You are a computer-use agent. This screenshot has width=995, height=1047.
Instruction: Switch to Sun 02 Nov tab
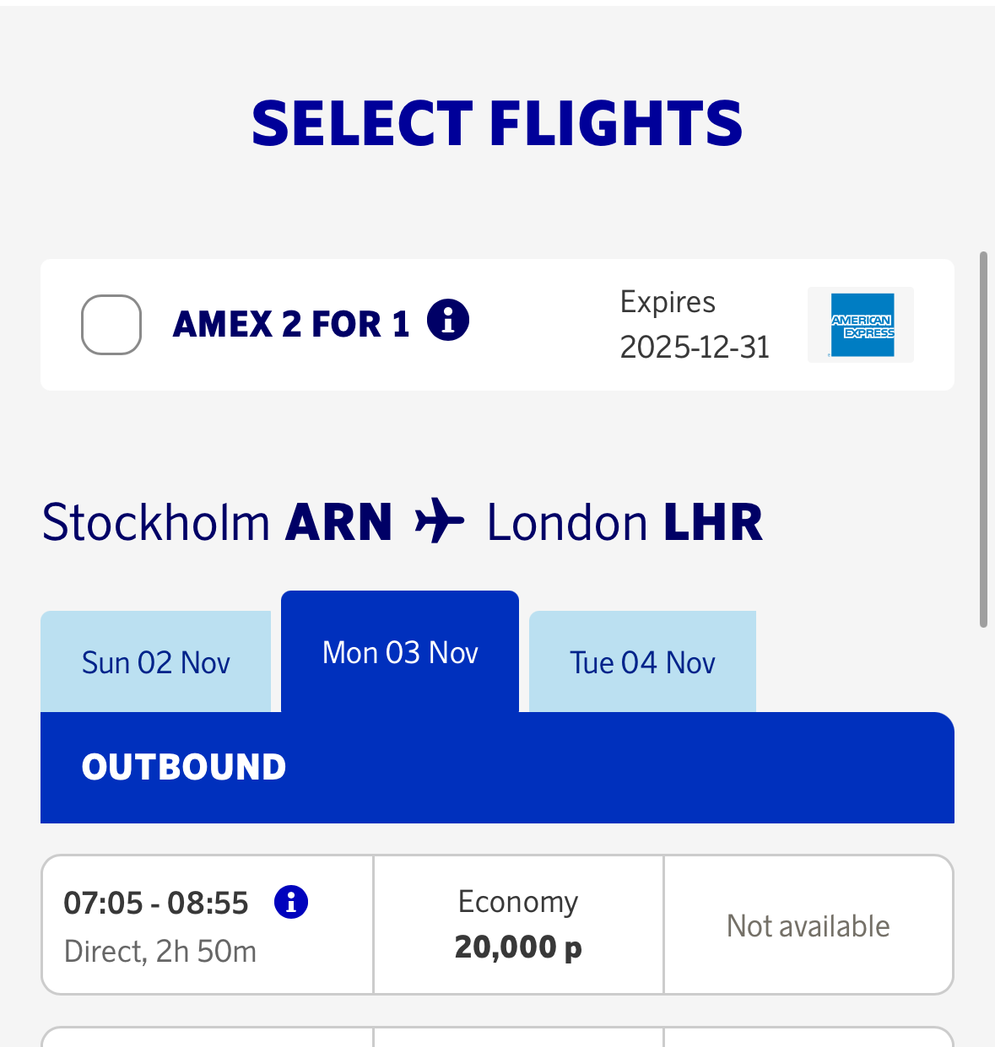click(x=156, y=662)
